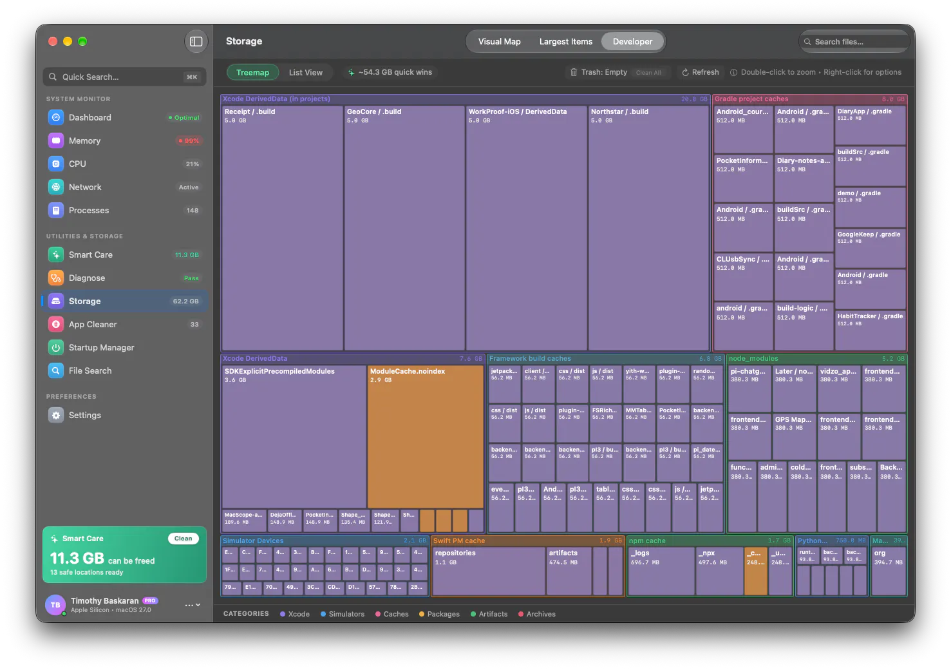This screenshot has height=670, width=951.
Task: Click the Simulators category color dot
Action: [323, 614]
